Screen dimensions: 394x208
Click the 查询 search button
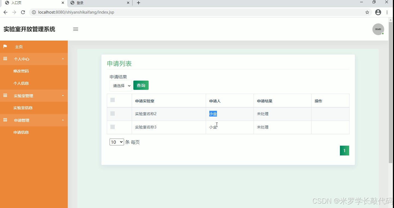pyautogui.click(x=141, y=85)
